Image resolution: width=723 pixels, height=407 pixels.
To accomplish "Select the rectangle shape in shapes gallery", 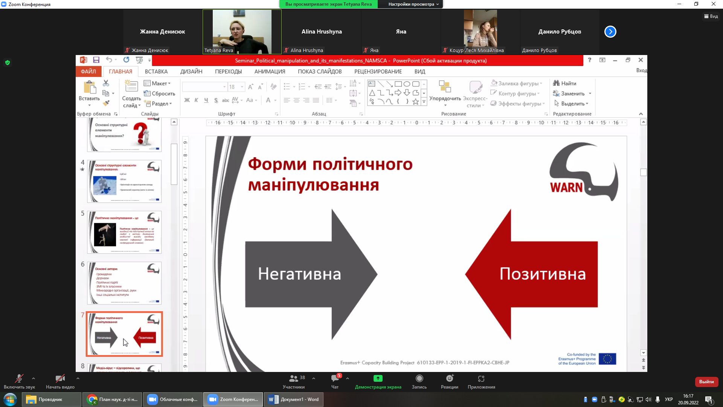I will pos(398,84).
